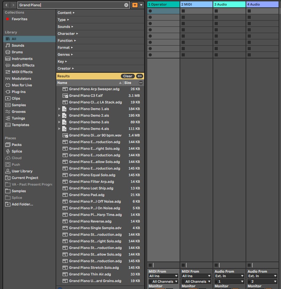Clear the Grand Piano search field
Viewport: 281px width, 289px height.
pyautogui.click(x=126, y=5)
